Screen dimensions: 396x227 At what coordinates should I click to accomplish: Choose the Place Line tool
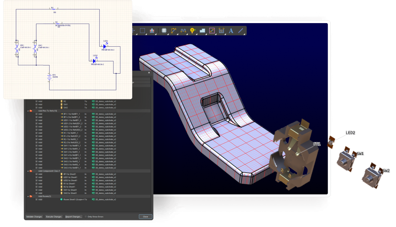[x=241, y=30]
